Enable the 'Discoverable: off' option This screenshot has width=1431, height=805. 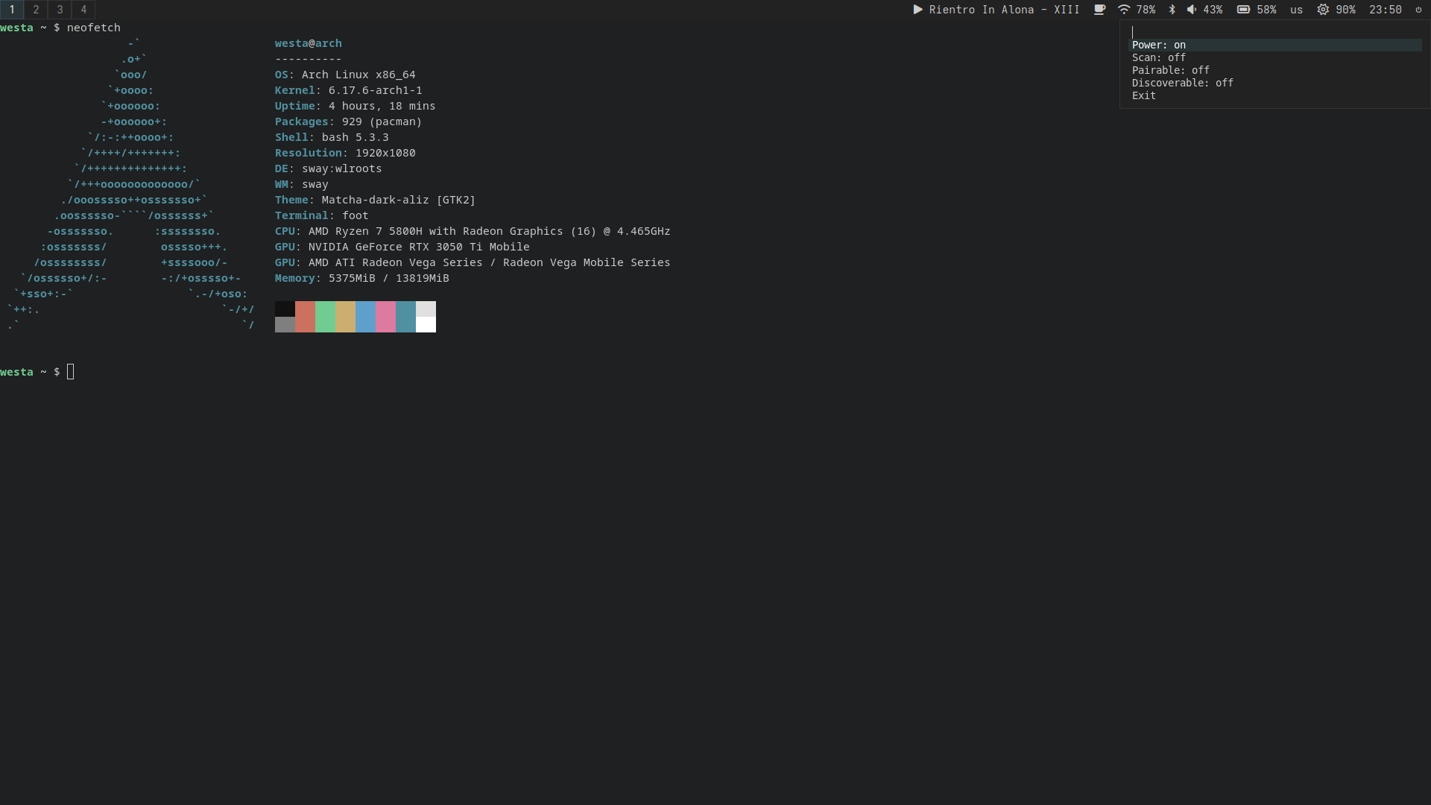(x=1182, y=83)
